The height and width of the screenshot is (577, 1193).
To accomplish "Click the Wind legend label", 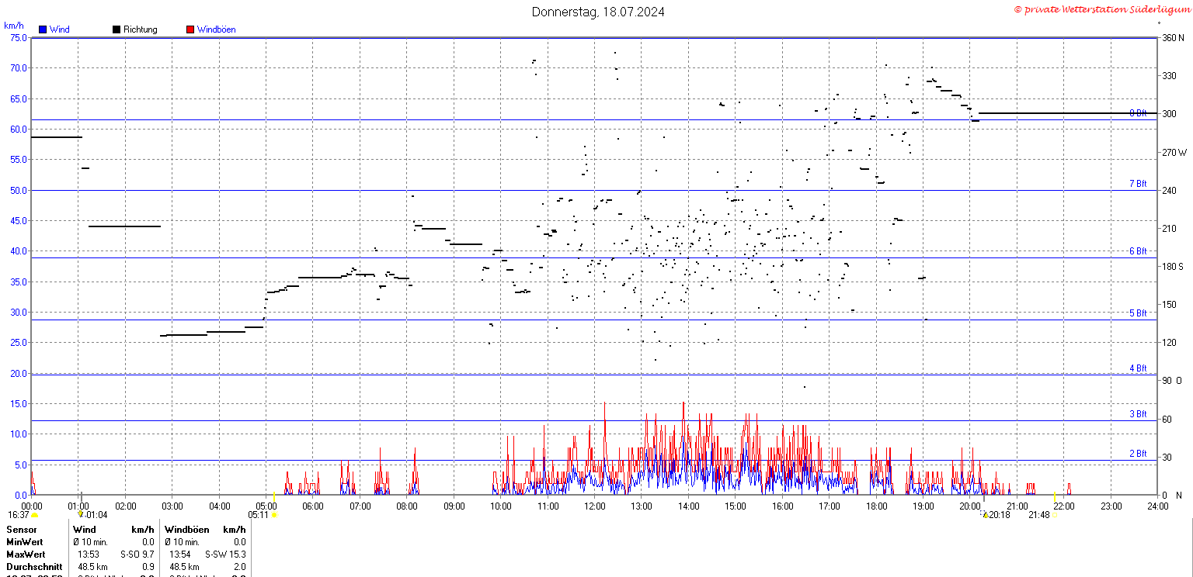I will pos(59,29).
